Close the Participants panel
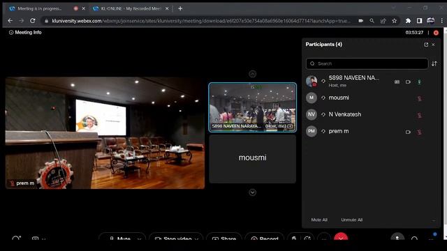The height and width of the screenshot is (251, 447). pos(433,45)
